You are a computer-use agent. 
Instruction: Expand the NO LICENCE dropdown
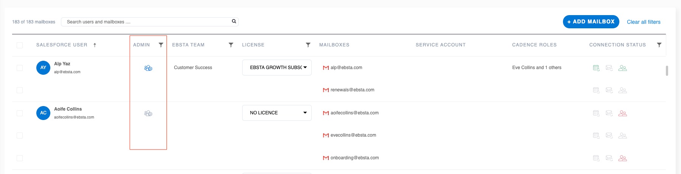click(277, 113)
